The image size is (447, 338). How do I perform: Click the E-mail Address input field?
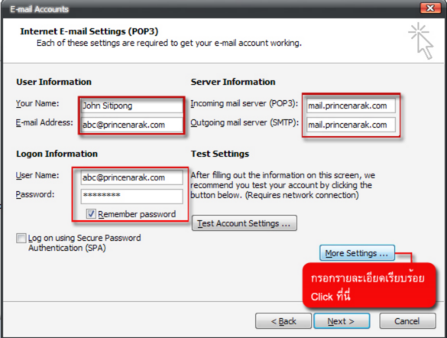tap(131, 125)
